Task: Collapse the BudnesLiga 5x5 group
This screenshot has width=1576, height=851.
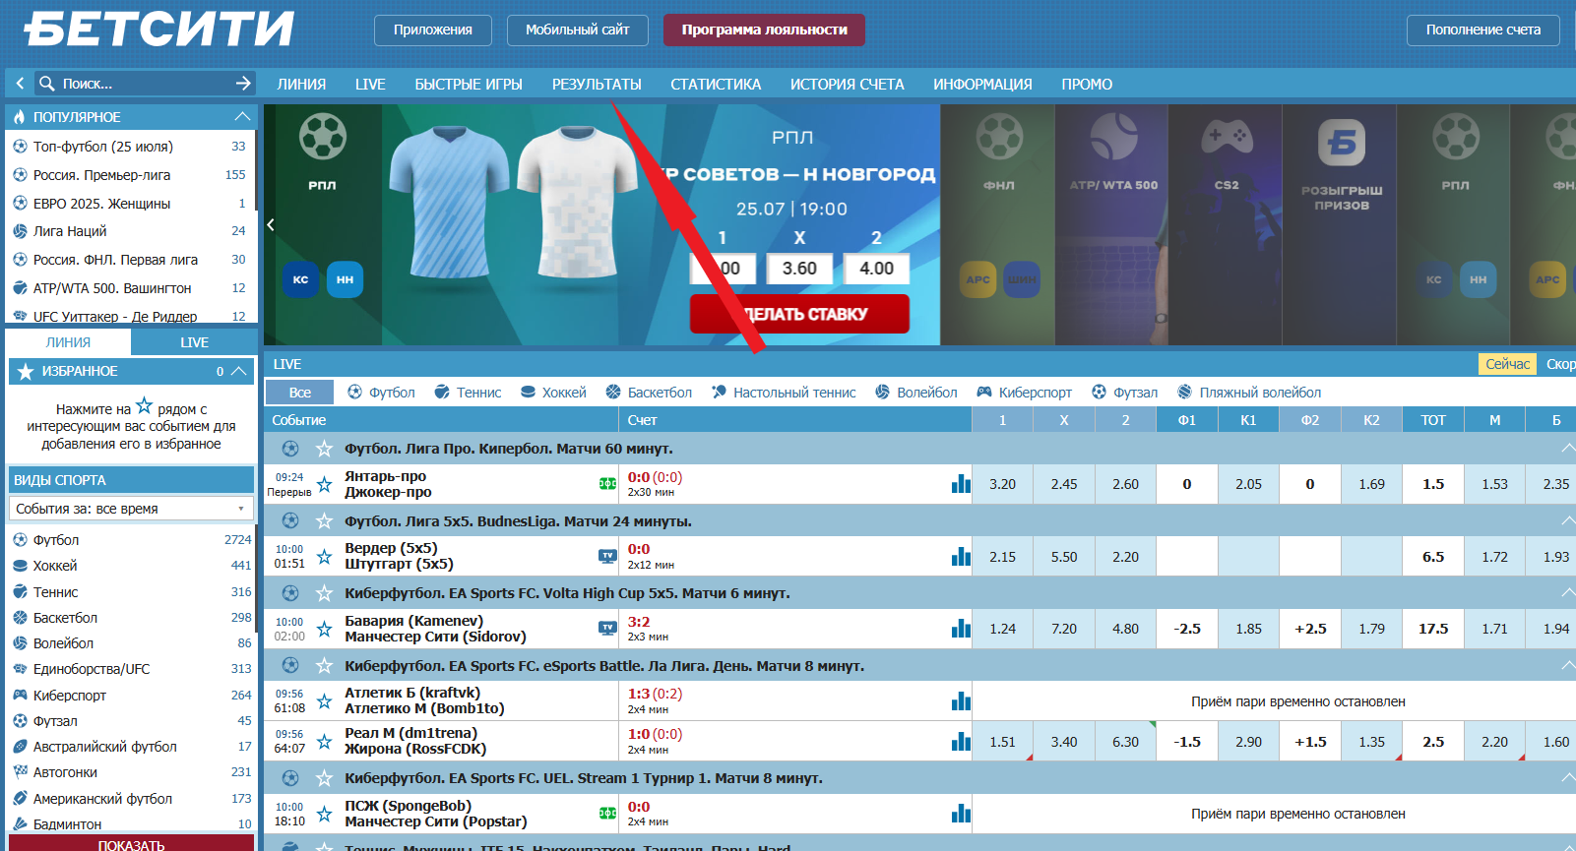Action: coord(1567,520)
